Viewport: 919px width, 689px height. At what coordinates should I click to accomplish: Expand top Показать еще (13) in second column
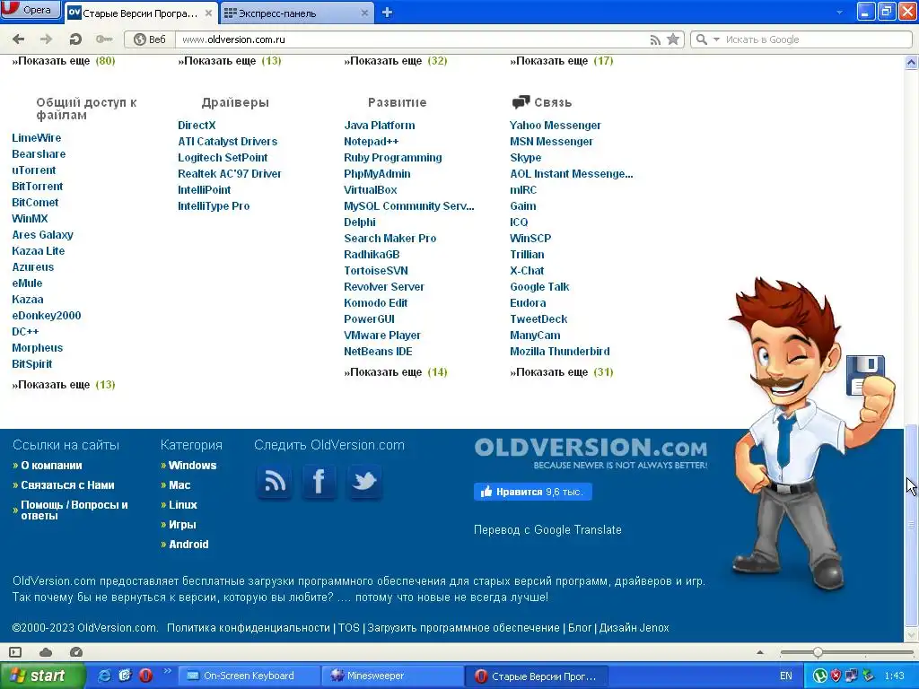click(230, 61)
